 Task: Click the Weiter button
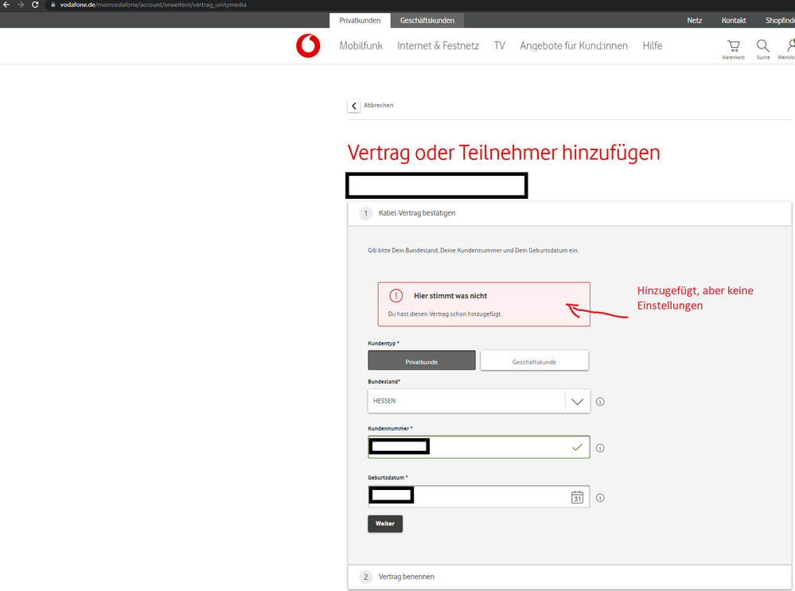[385, 523]
